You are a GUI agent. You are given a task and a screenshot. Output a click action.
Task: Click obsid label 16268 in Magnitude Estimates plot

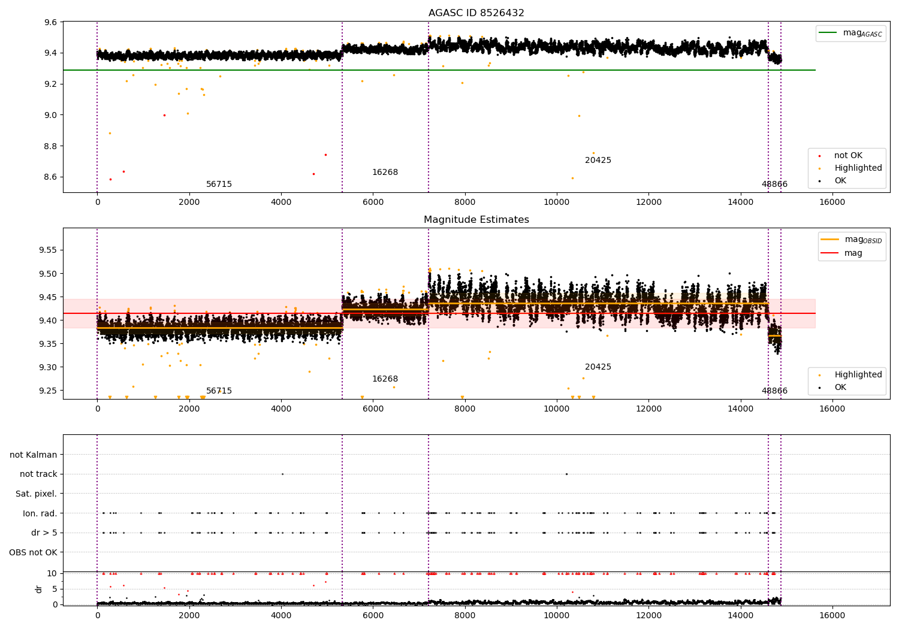point(385,379)
